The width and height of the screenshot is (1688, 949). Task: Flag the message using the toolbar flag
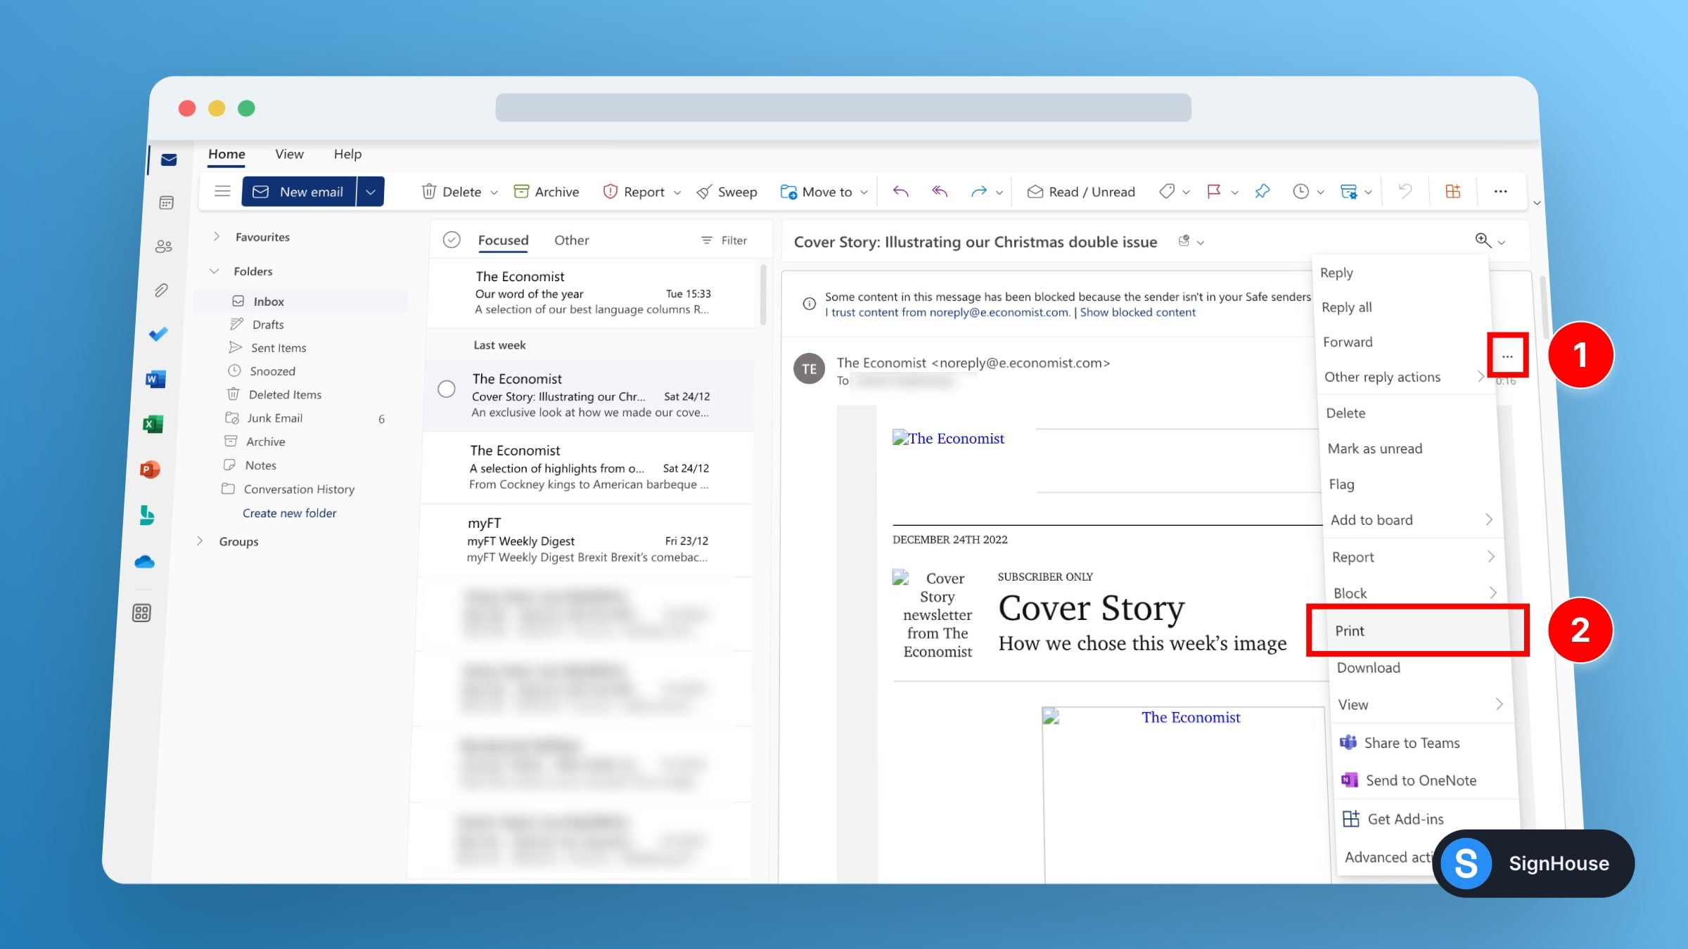[1213, 191]
